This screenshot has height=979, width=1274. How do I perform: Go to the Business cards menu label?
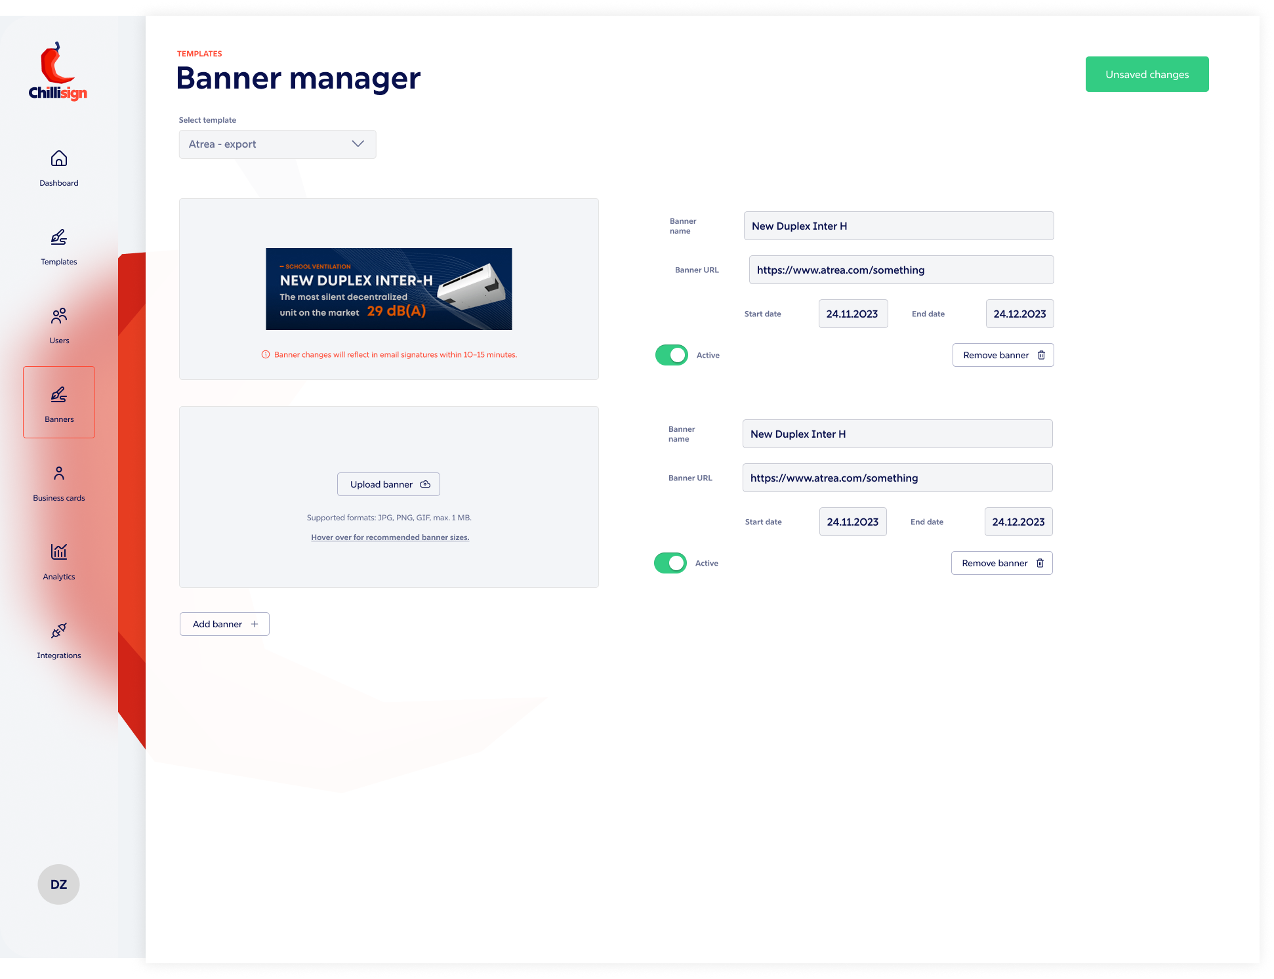[x=59, y=498]
